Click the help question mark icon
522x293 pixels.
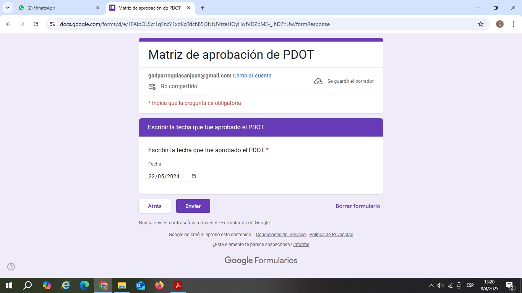(x=11, y=267)
